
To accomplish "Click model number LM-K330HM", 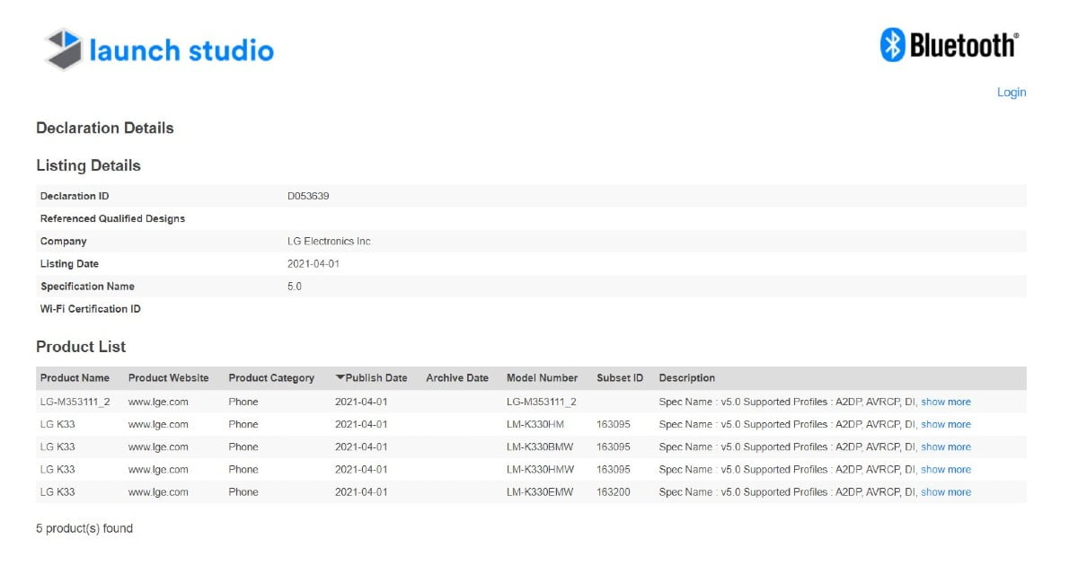I will click(x=535, y=424).
